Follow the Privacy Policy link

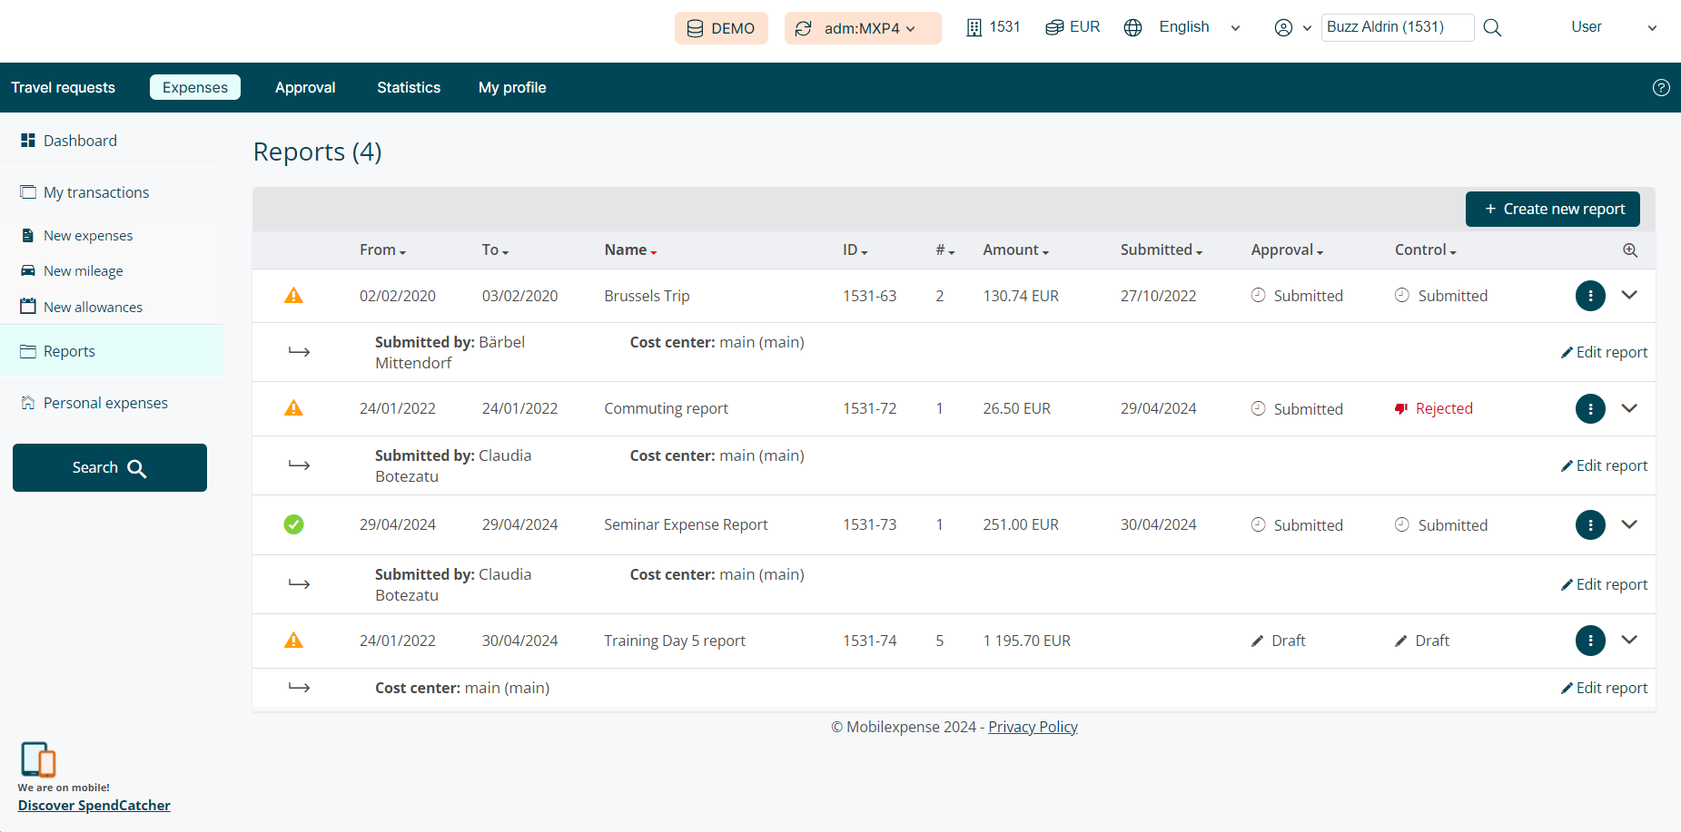1033,727
